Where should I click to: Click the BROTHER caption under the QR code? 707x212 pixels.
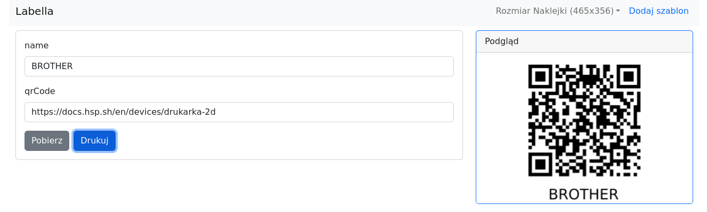583,194
